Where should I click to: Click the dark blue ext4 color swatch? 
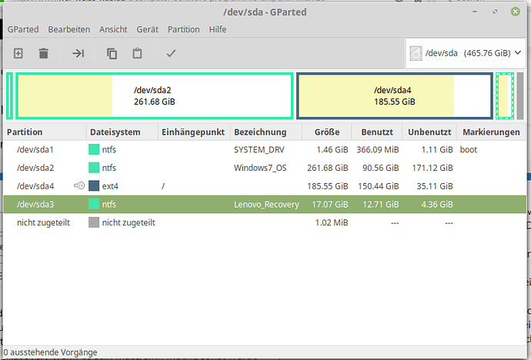tap(94, 185)
